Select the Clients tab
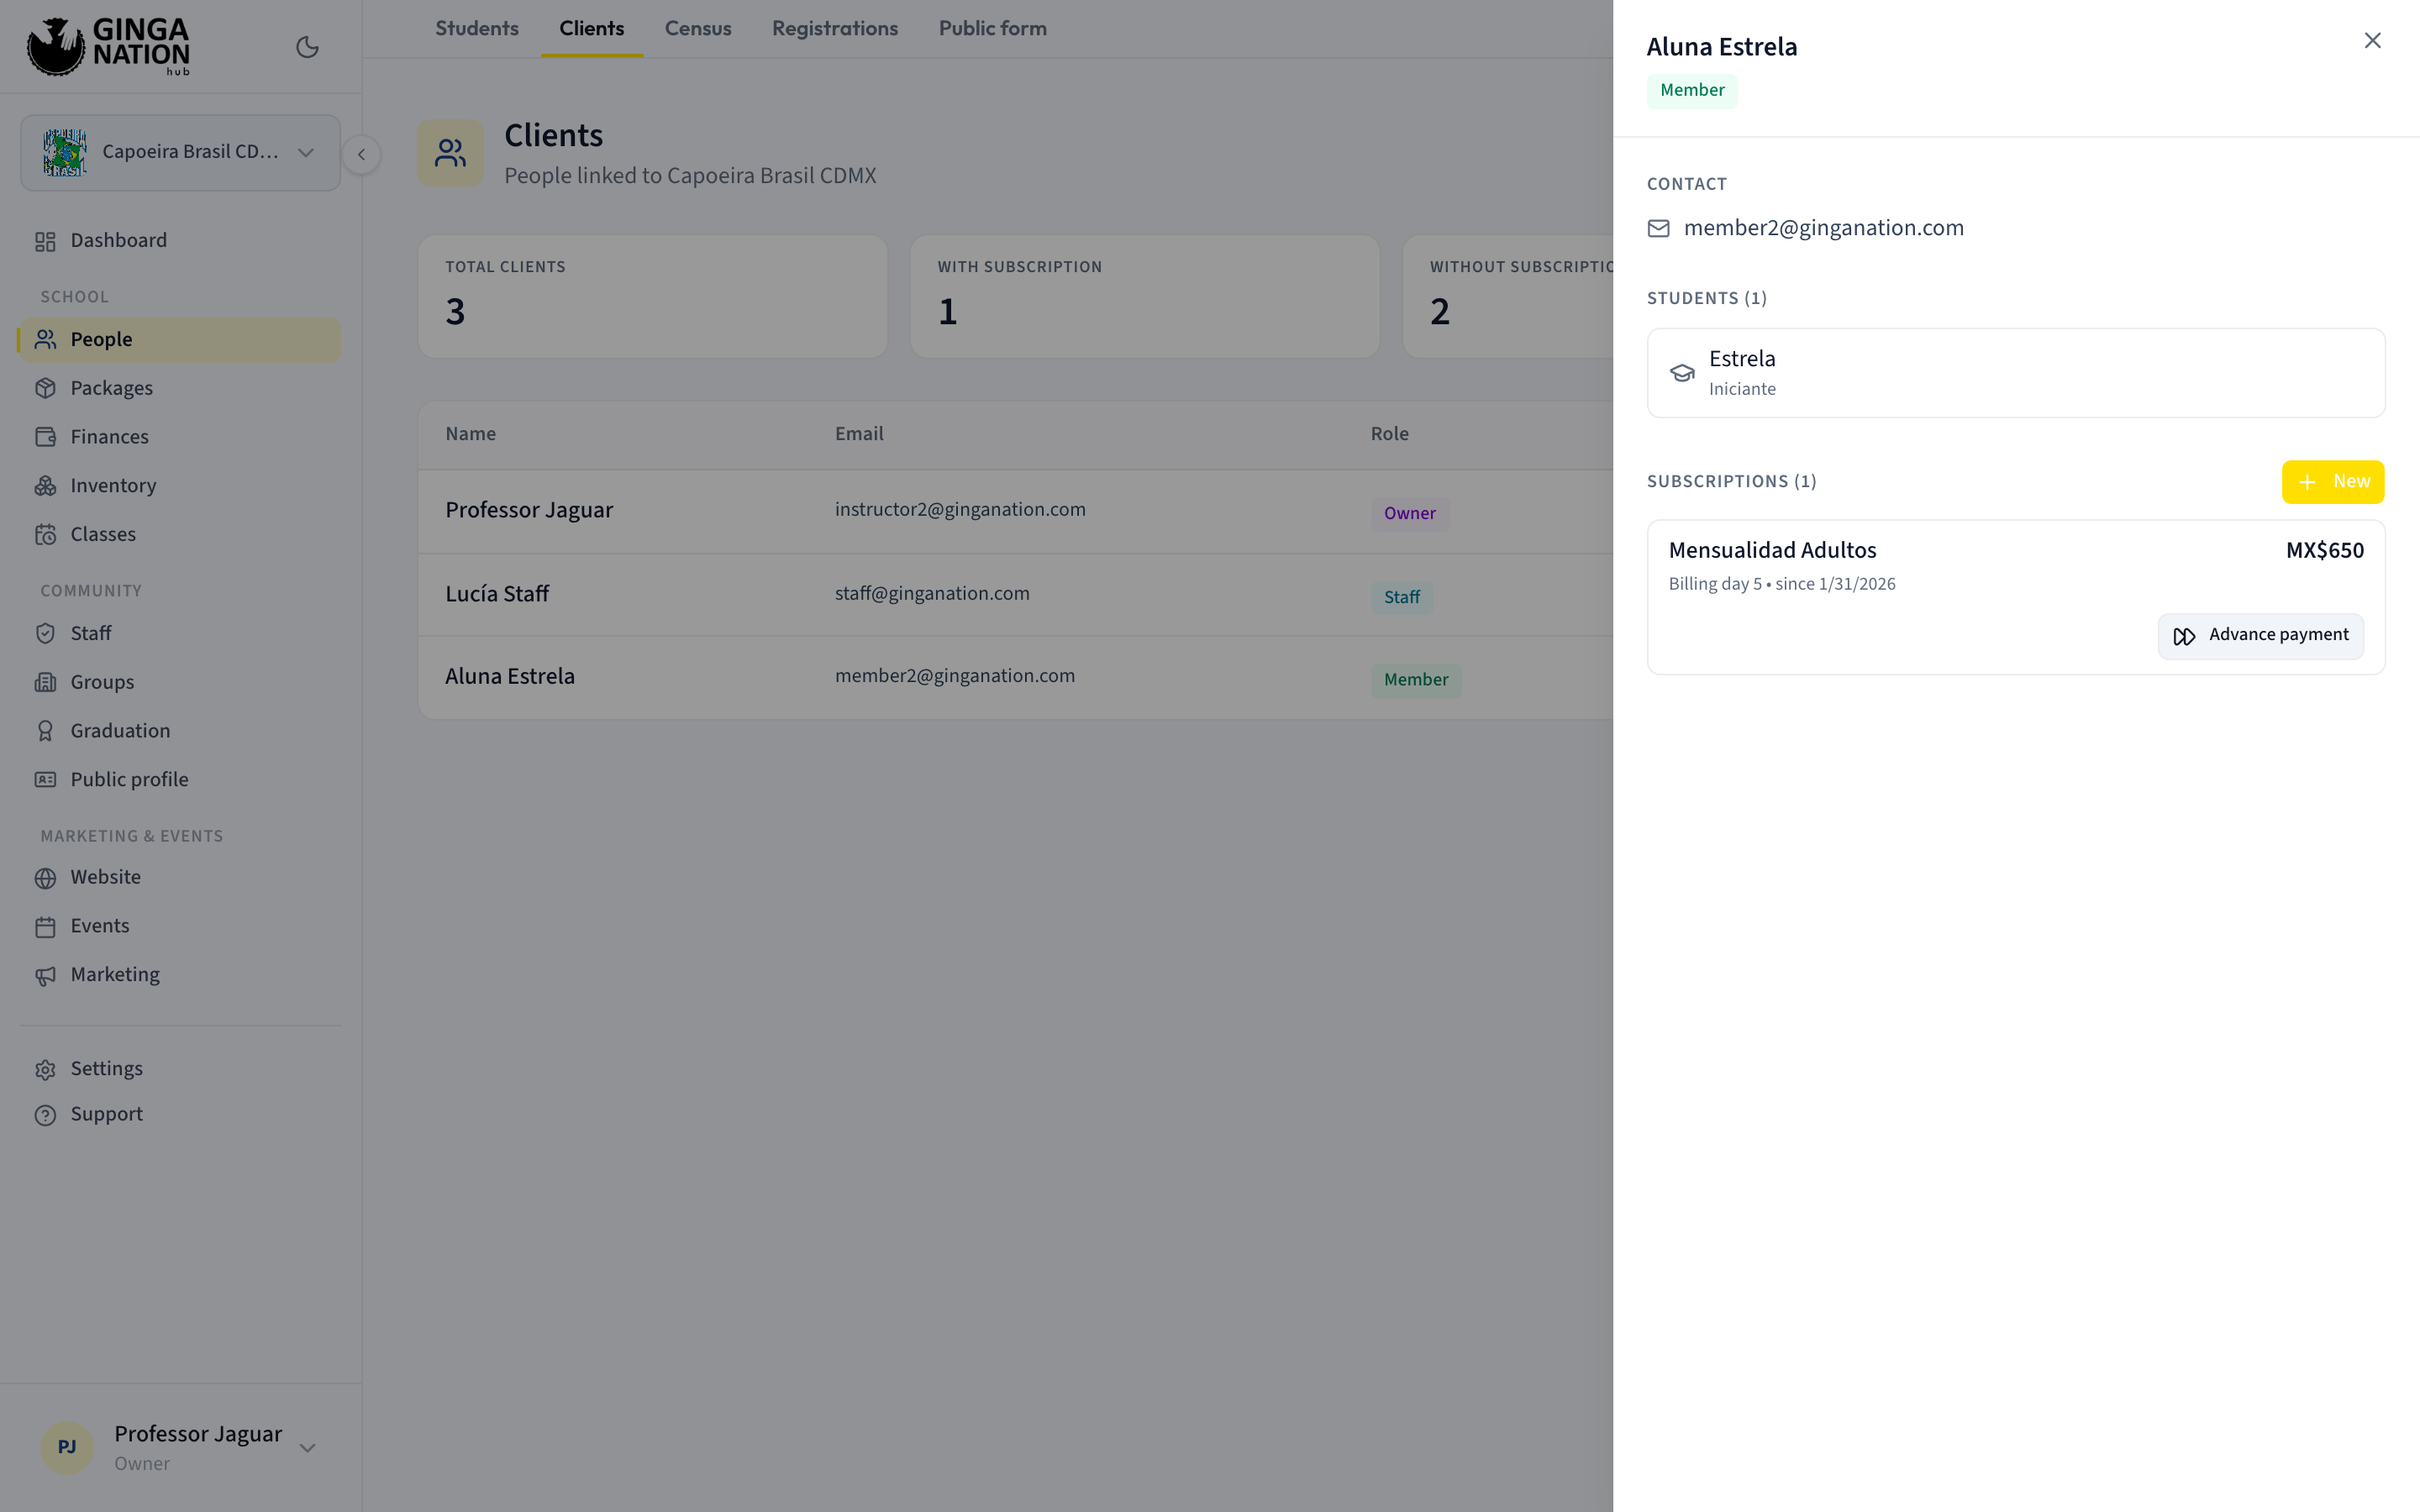Viewport: 2420px width, 1512px height. pyautogui.click(x=592, y=29)
